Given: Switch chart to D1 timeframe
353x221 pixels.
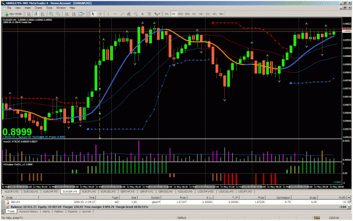Looking at the screenshot, I should [x=208, y=14].
